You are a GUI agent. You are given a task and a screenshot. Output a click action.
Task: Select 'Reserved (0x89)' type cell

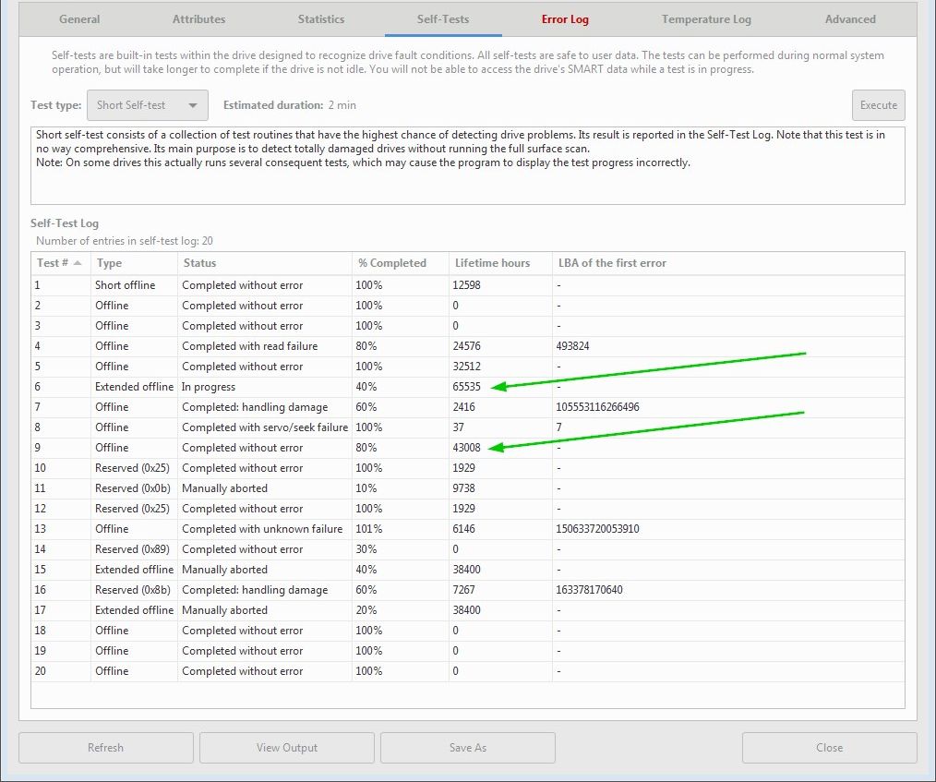133,549
